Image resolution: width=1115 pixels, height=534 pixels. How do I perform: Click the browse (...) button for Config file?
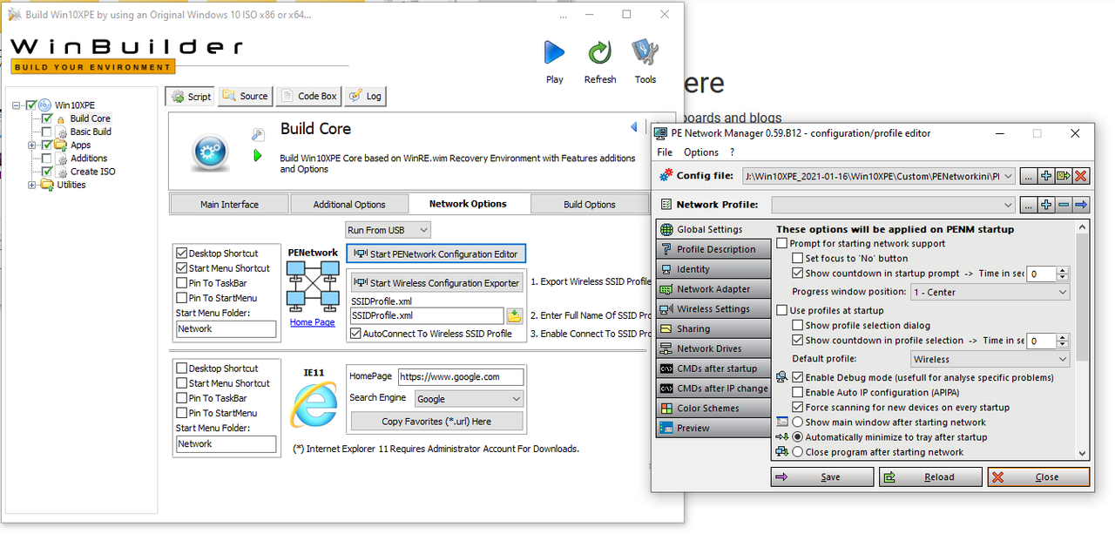tap(1029, 176)
